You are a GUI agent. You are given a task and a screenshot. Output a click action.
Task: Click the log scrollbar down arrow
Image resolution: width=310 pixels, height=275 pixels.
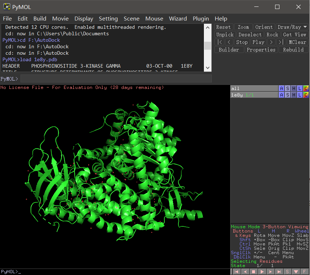(208, 68)
